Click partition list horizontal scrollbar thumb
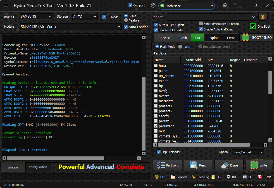 pyautogui.click(x=204, y=145)
